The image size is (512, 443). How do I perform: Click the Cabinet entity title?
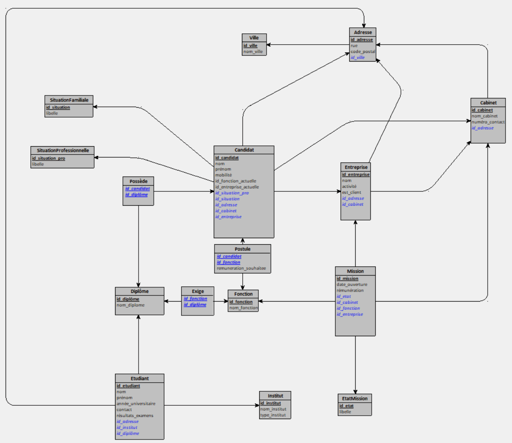[x=488, y=103]
